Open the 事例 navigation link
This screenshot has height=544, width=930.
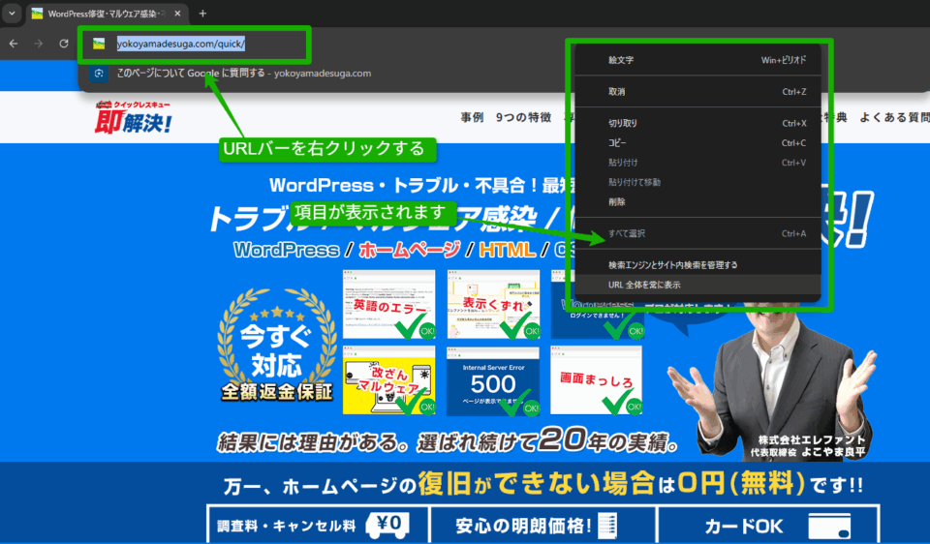tap(472, 117)
